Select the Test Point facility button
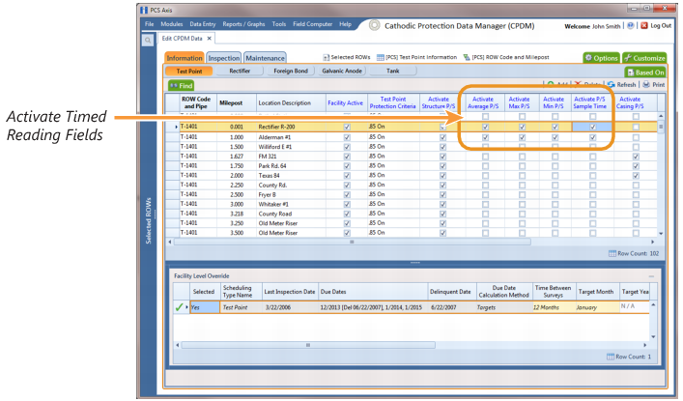683x401 pixels. 189,72
